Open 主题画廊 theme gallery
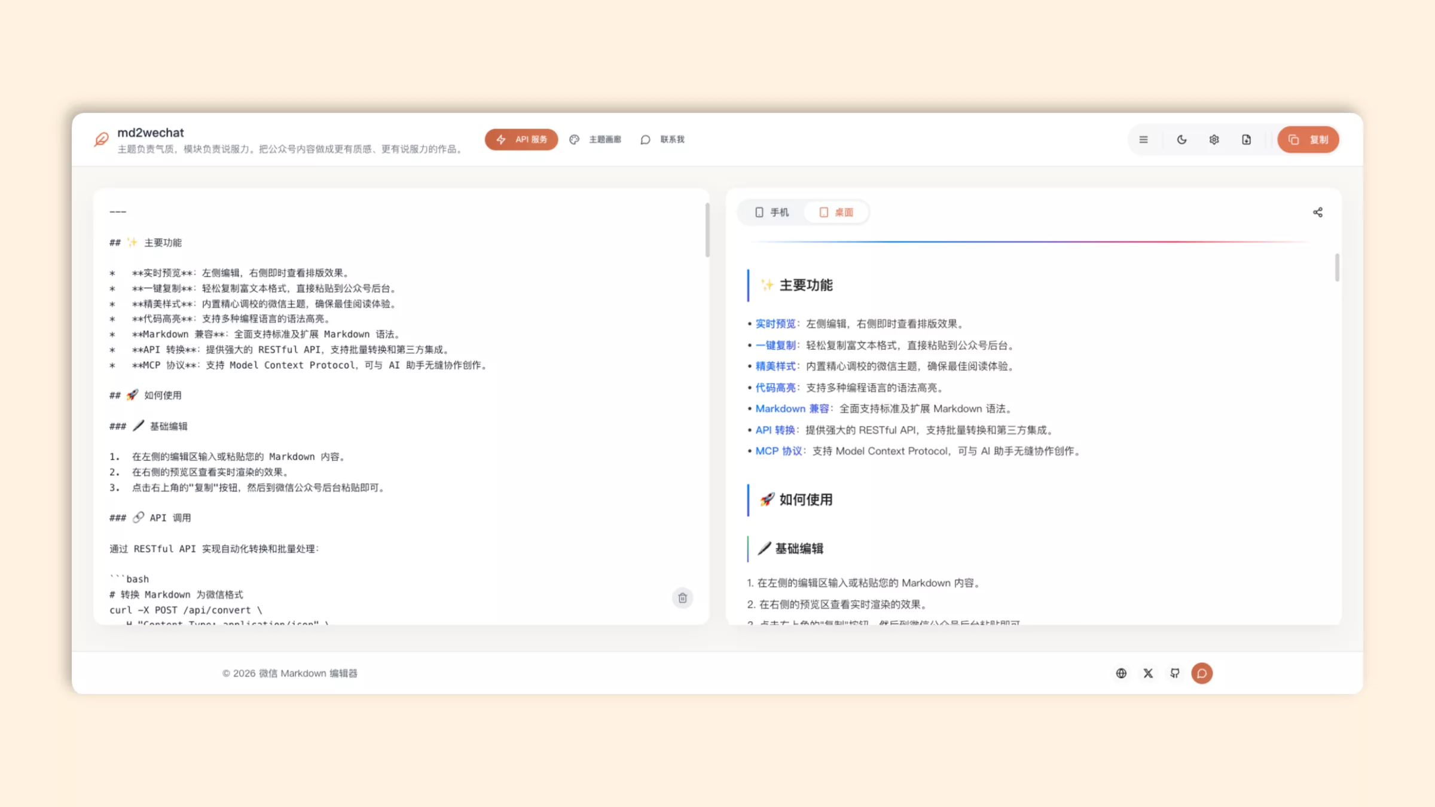 (596, 139)
